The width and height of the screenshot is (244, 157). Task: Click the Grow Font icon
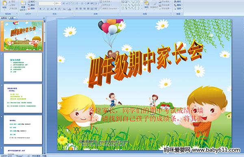coord(64,3)
